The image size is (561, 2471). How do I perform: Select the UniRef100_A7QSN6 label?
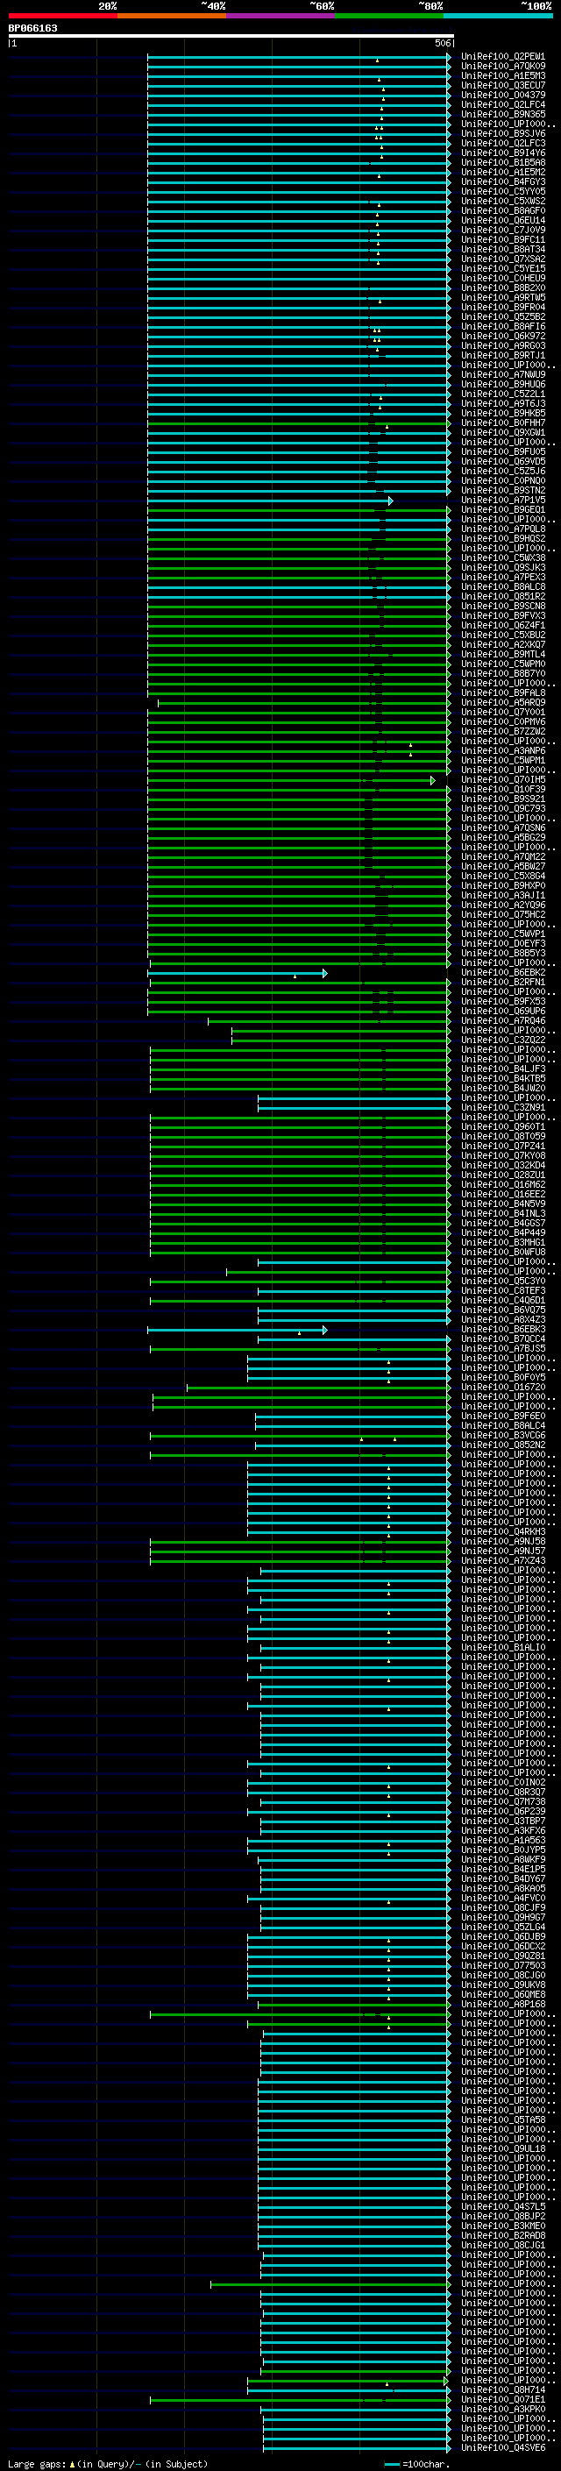point(502,827)
